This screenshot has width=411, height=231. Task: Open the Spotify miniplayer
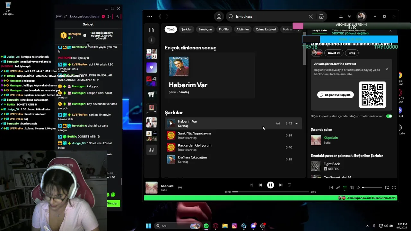coord(387,188)
